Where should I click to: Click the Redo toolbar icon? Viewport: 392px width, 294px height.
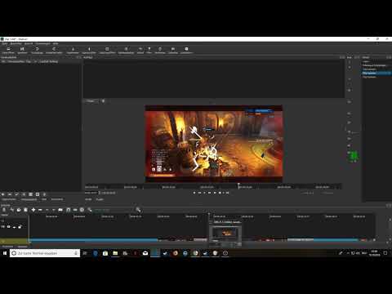click(x=54, y=50)
